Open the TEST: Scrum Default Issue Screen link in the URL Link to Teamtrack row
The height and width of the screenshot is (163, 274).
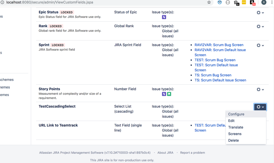point(210,128)
